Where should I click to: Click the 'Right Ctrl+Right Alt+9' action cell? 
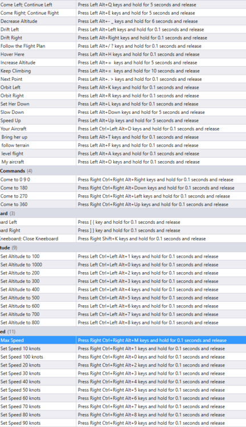coord(161,423)
